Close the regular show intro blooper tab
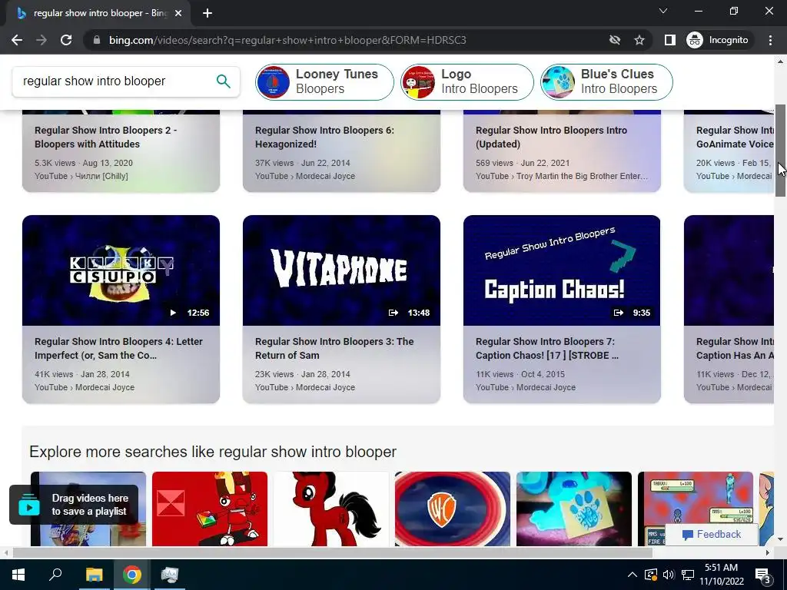The width and height of the screenshot is (787, 590). 178,13
